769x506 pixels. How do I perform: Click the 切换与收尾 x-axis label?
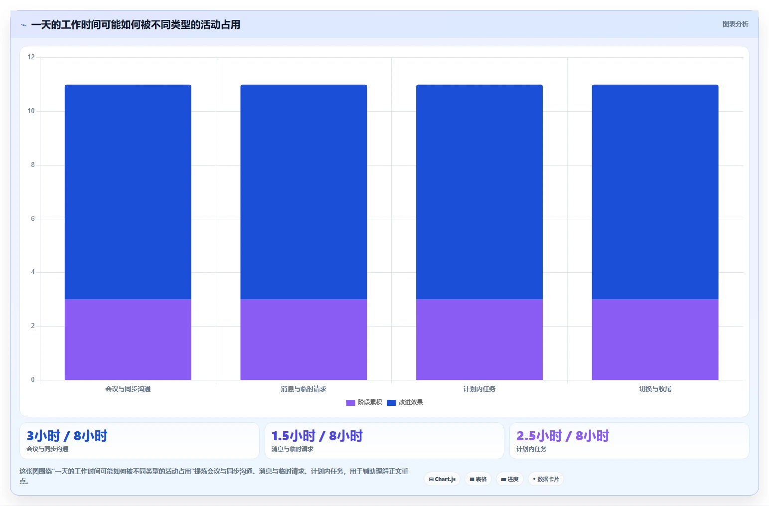click(x=655, y=389)
